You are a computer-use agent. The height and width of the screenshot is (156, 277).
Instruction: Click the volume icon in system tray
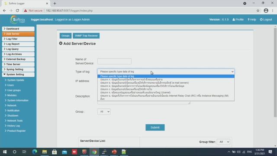[238, 152]
